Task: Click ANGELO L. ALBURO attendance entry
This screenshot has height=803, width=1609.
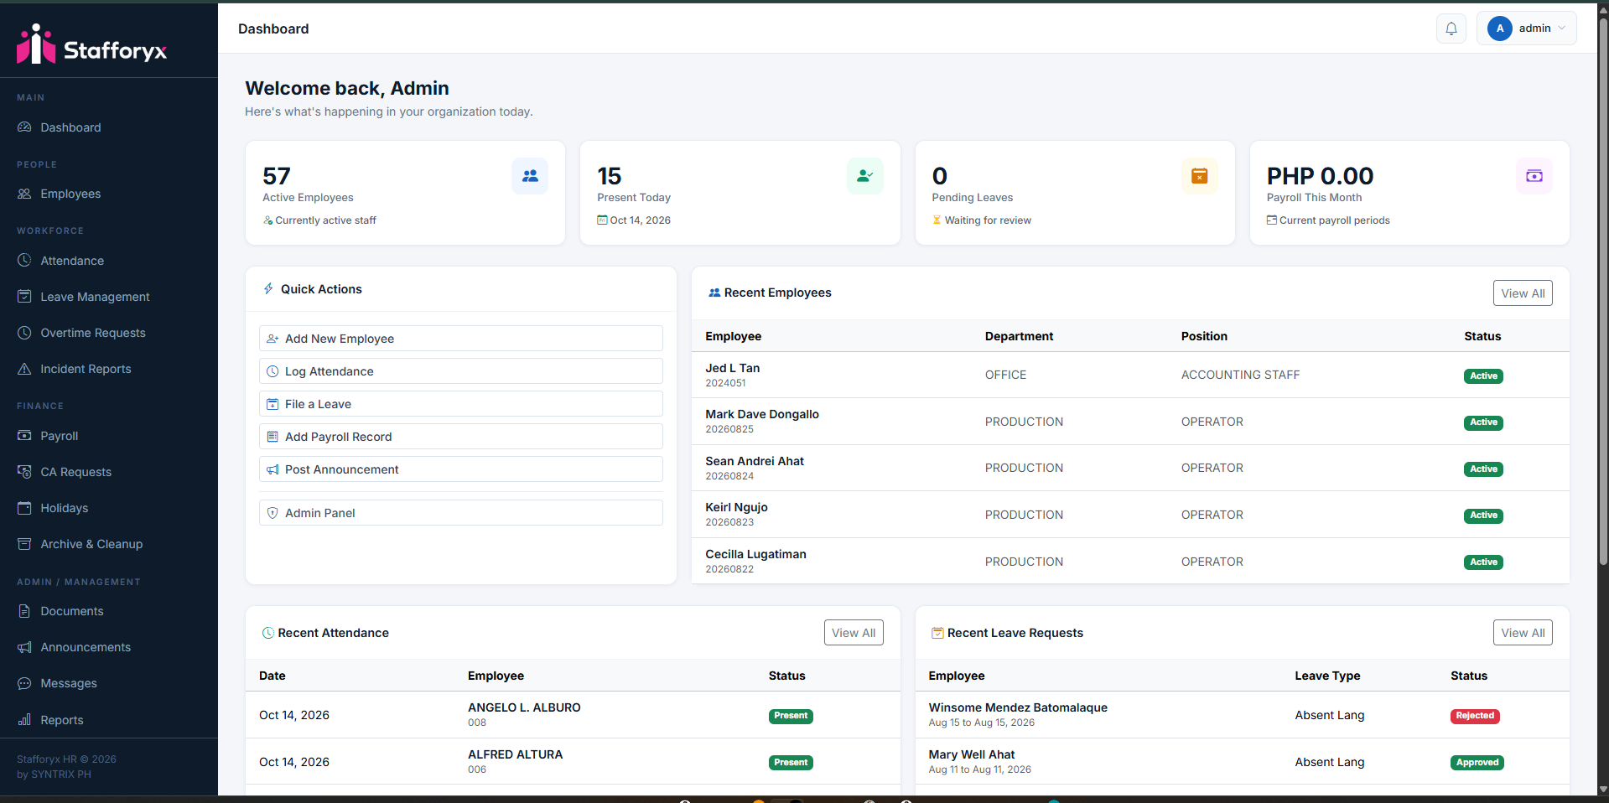Action: (x=524, y=707)
